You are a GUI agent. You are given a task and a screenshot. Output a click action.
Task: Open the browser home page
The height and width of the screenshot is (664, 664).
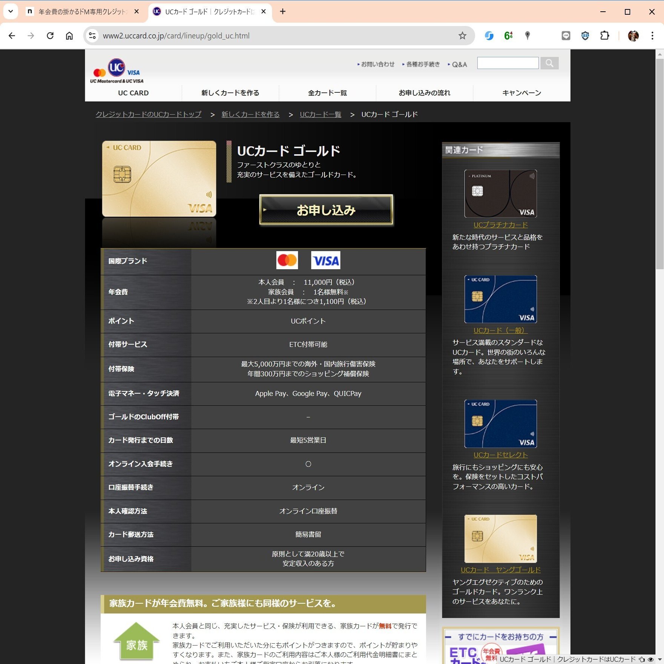69,36
